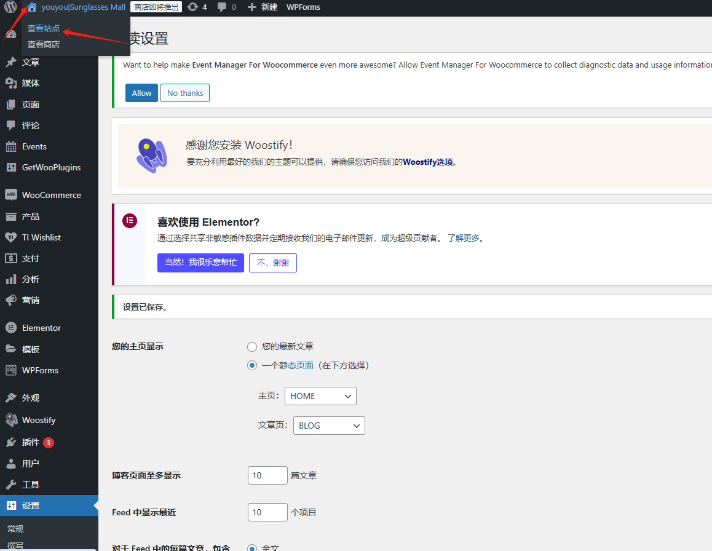Choose 查看商店 from the site menu
Viewport: 712px width, 551px height.
pos(42,44)
